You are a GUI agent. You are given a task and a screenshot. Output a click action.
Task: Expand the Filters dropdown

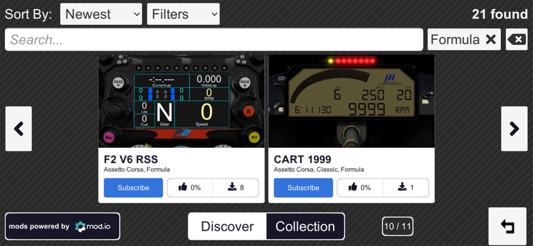(183, 14)
